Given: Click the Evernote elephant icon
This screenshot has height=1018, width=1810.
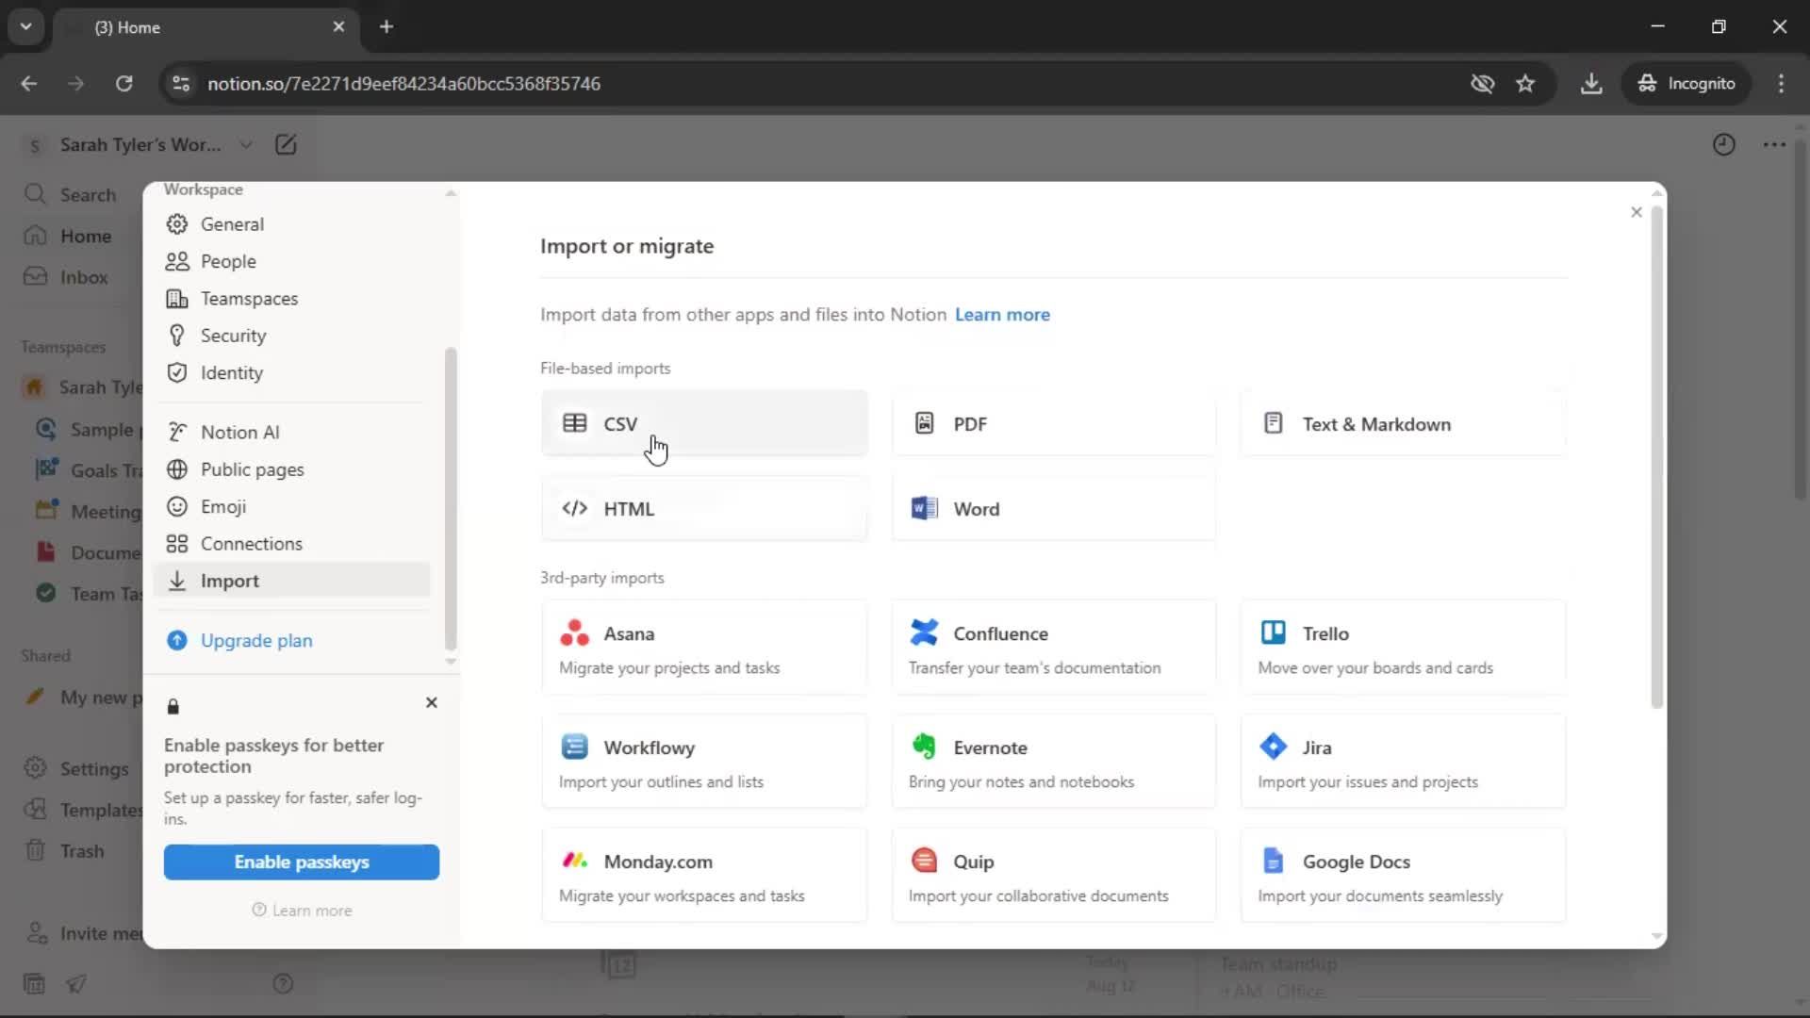Looking at the screenshot, I should [924, 747].
